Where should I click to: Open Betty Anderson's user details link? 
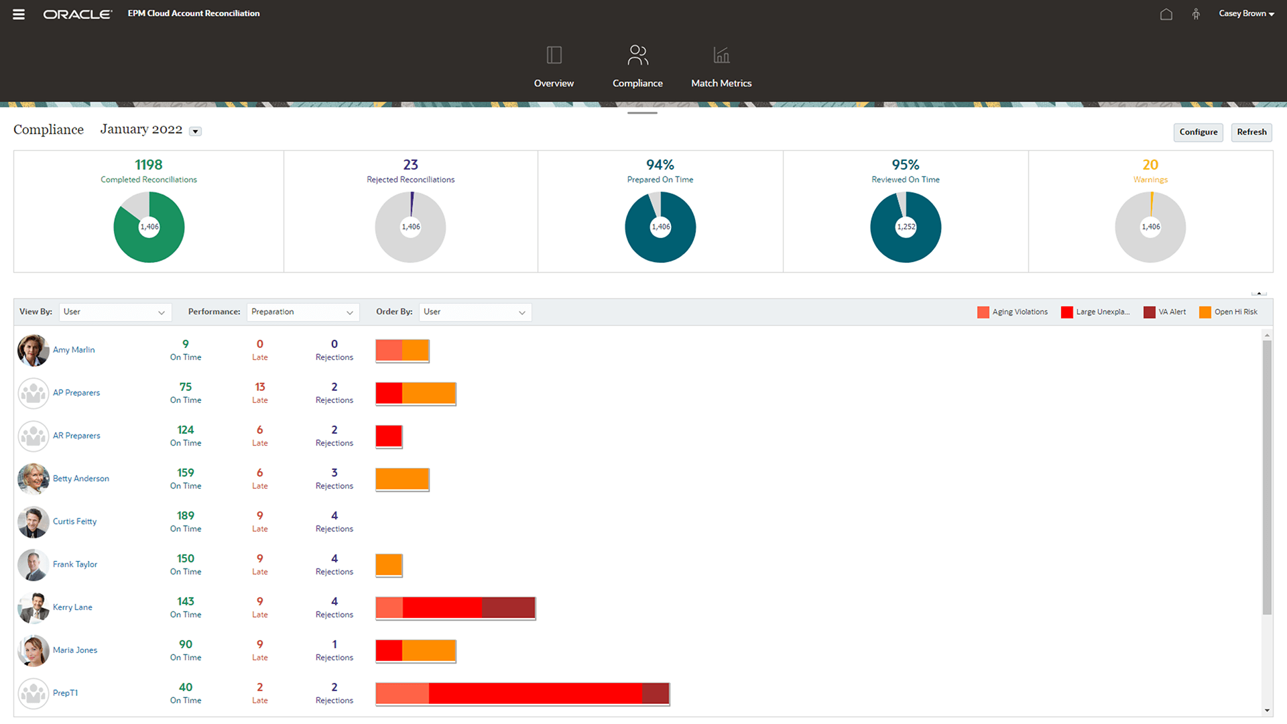[80, 478]
